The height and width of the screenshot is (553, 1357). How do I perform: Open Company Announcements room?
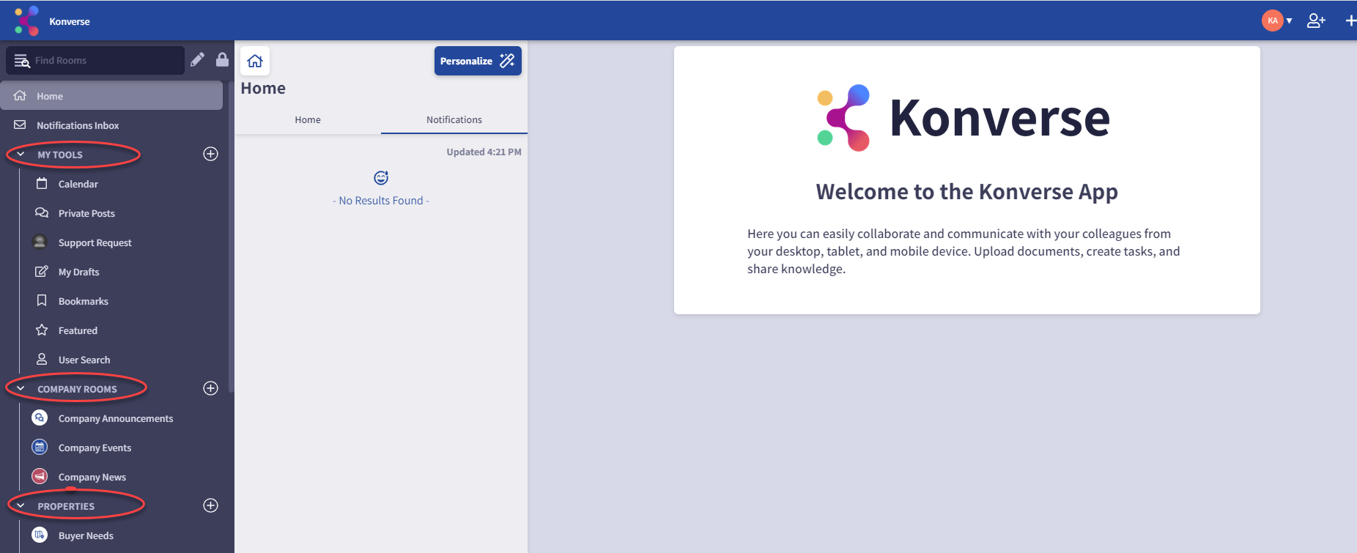tap(116, 418)
